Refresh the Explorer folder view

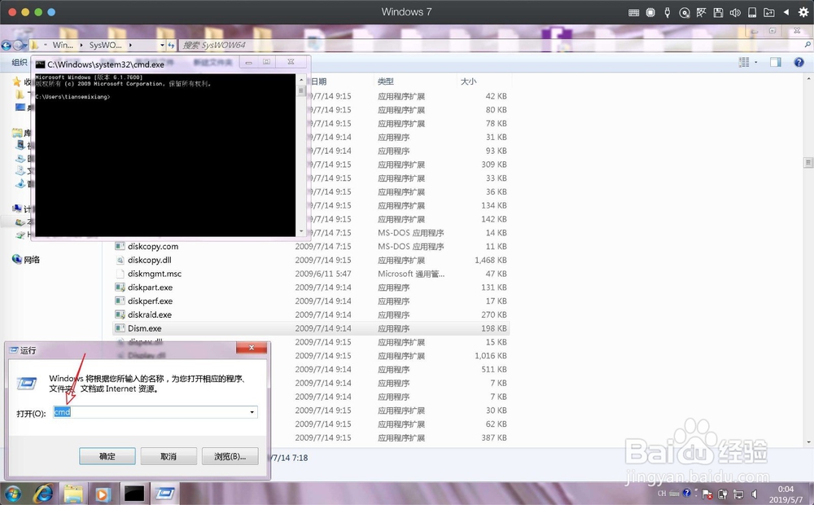coord(171,45)
